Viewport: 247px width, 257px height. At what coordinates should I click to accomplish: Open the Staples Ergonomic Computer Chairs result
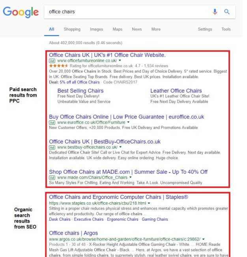118,197
